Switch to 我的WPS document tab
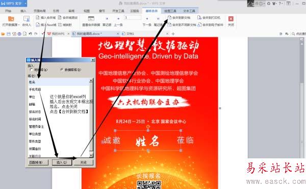 pyautogui.click(x=58, y=34)
